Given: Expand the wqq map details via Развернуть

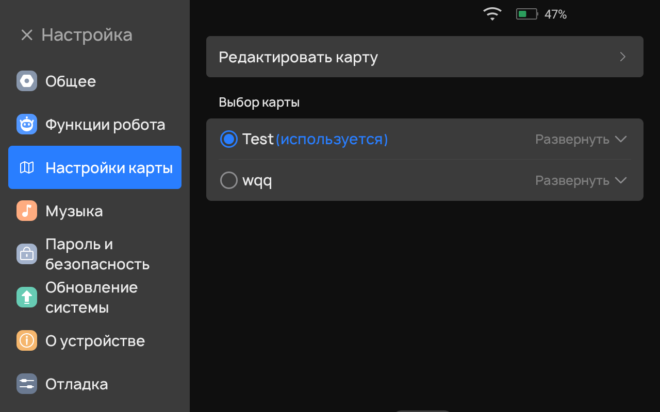Looking at the screenshot, I should (581, 180).
